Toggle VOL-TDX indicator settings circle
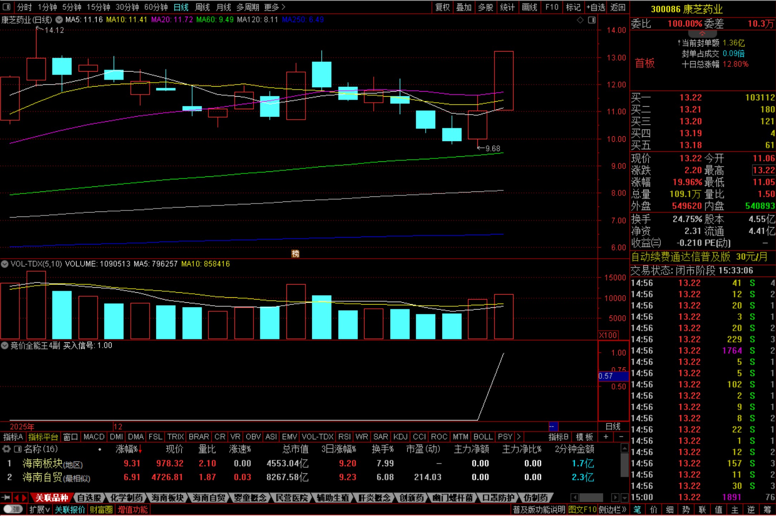 click(5, 264)
